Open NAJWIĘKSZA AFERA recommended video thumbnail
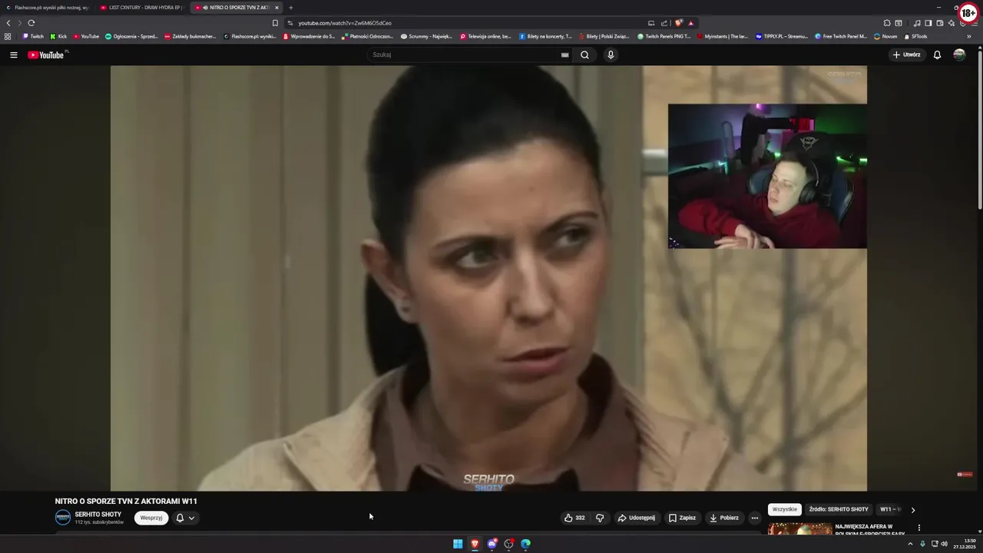983x553 pixels. [799, 529]
